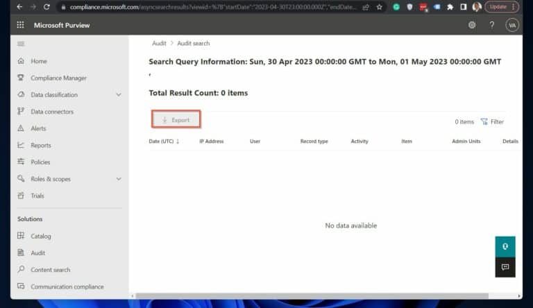Click the Details column header
533x308 pixels.
510,142
